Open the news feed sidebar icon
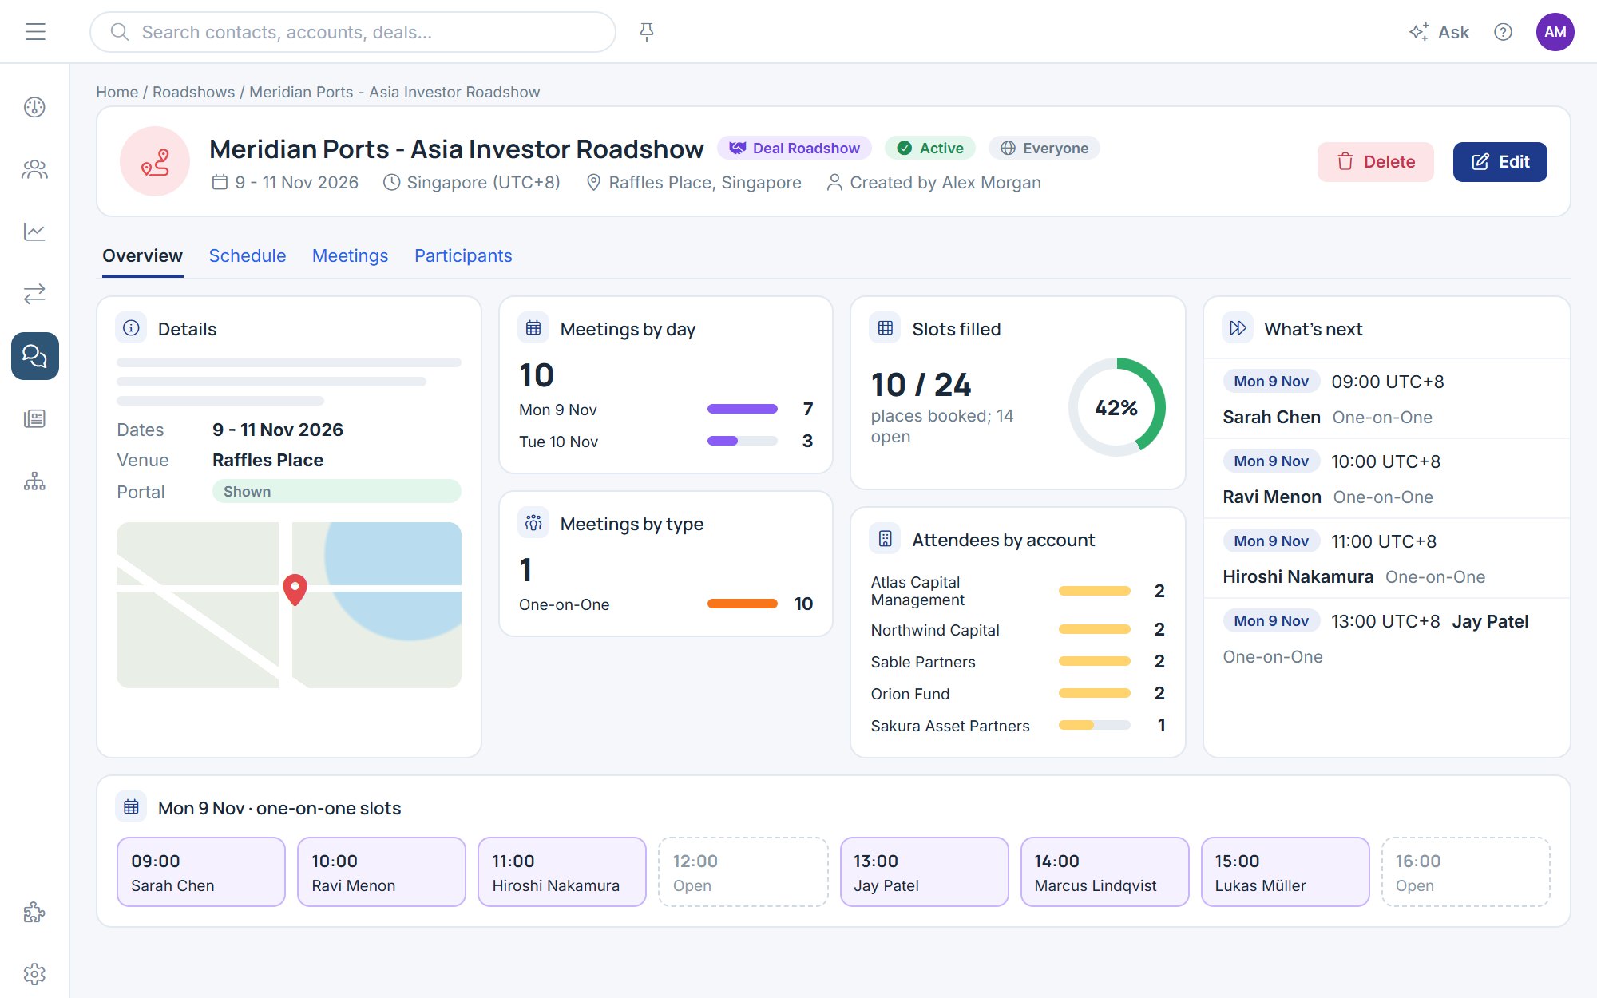This screenshot has height=998, width=1597. point(34,418)
